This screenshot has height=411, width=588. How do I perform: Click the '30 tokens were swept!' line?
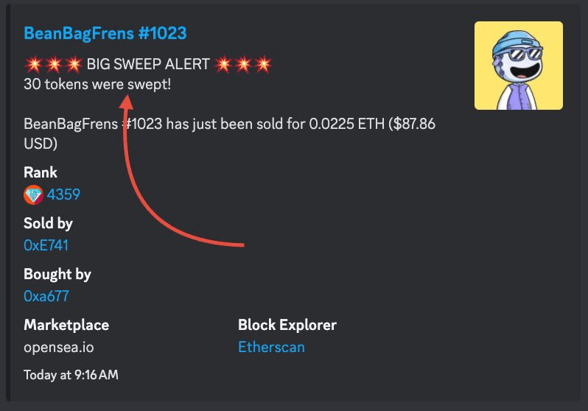(97, 84)
